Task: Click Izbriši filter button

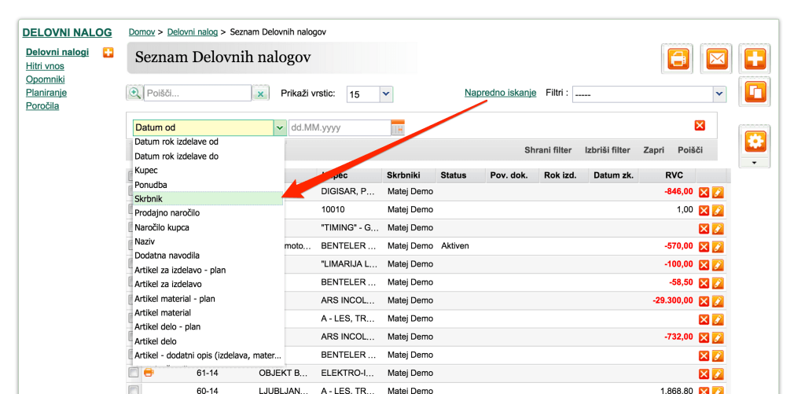Action: point(608,150)
